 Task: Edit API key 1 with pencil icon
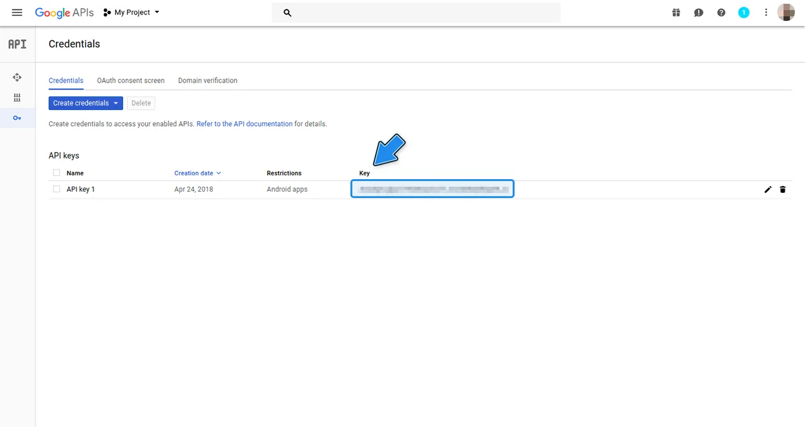[x=768, y=189]
